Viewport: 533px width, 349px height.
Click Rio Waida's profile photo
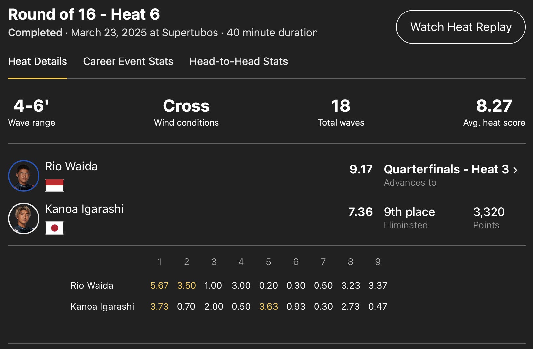[x=24, y=176]
